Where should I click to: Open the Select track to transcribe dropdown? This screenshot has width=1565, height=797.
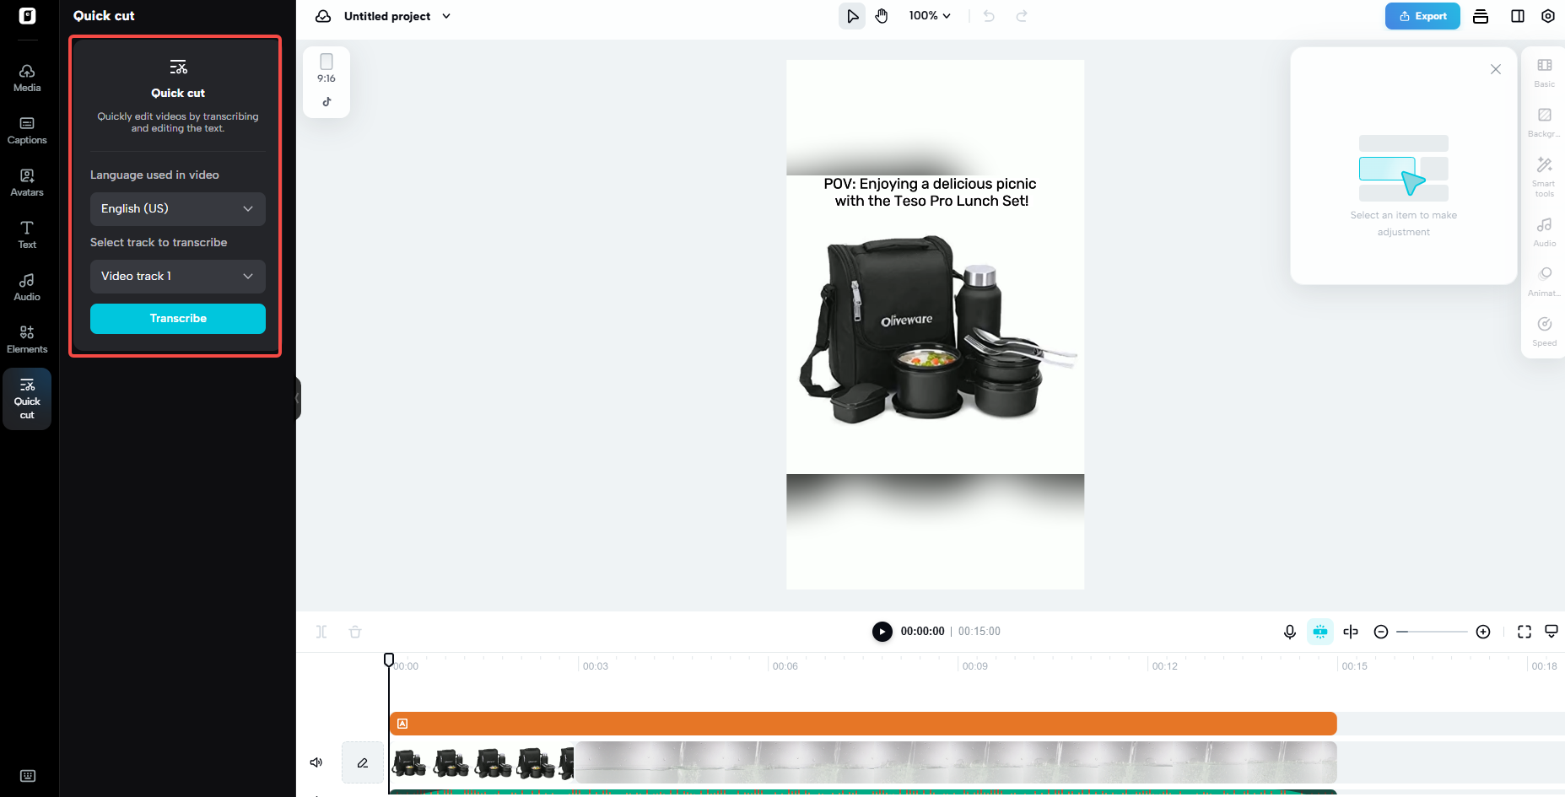click(x=177, y=276)
